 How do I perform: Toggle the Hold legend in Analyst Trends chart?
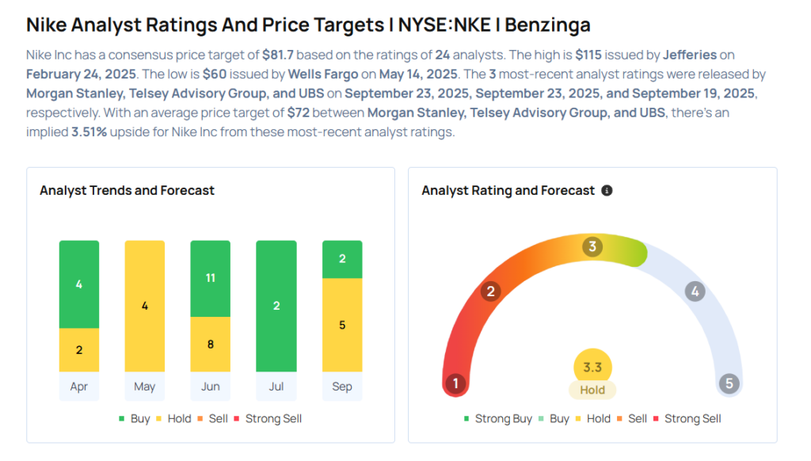click(173, 418)
